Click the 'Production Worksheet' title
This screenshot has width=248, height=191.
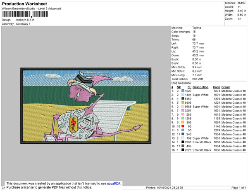click(x=24, y=4)
